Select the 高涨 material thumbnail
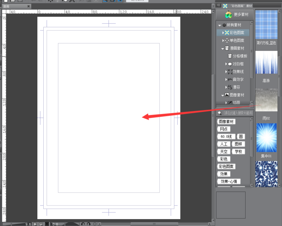 click(266, 62)
